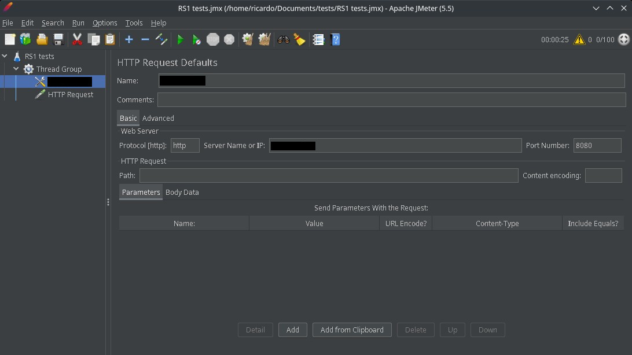Click the Port Number field 8080
632x355 pixels.
597,145
